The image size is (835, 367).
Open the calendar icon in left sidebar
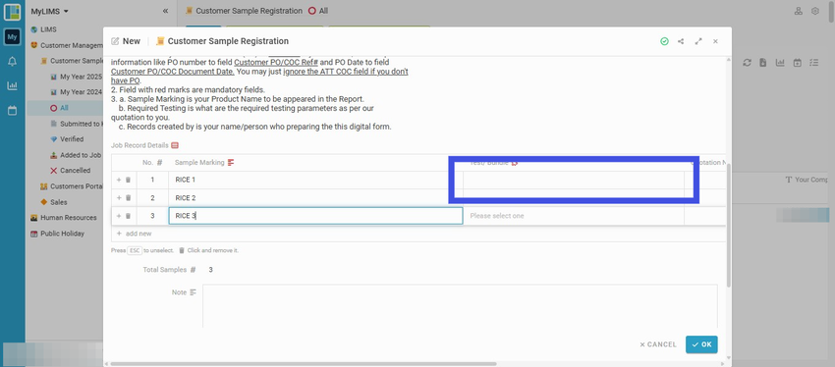point(12,111)
